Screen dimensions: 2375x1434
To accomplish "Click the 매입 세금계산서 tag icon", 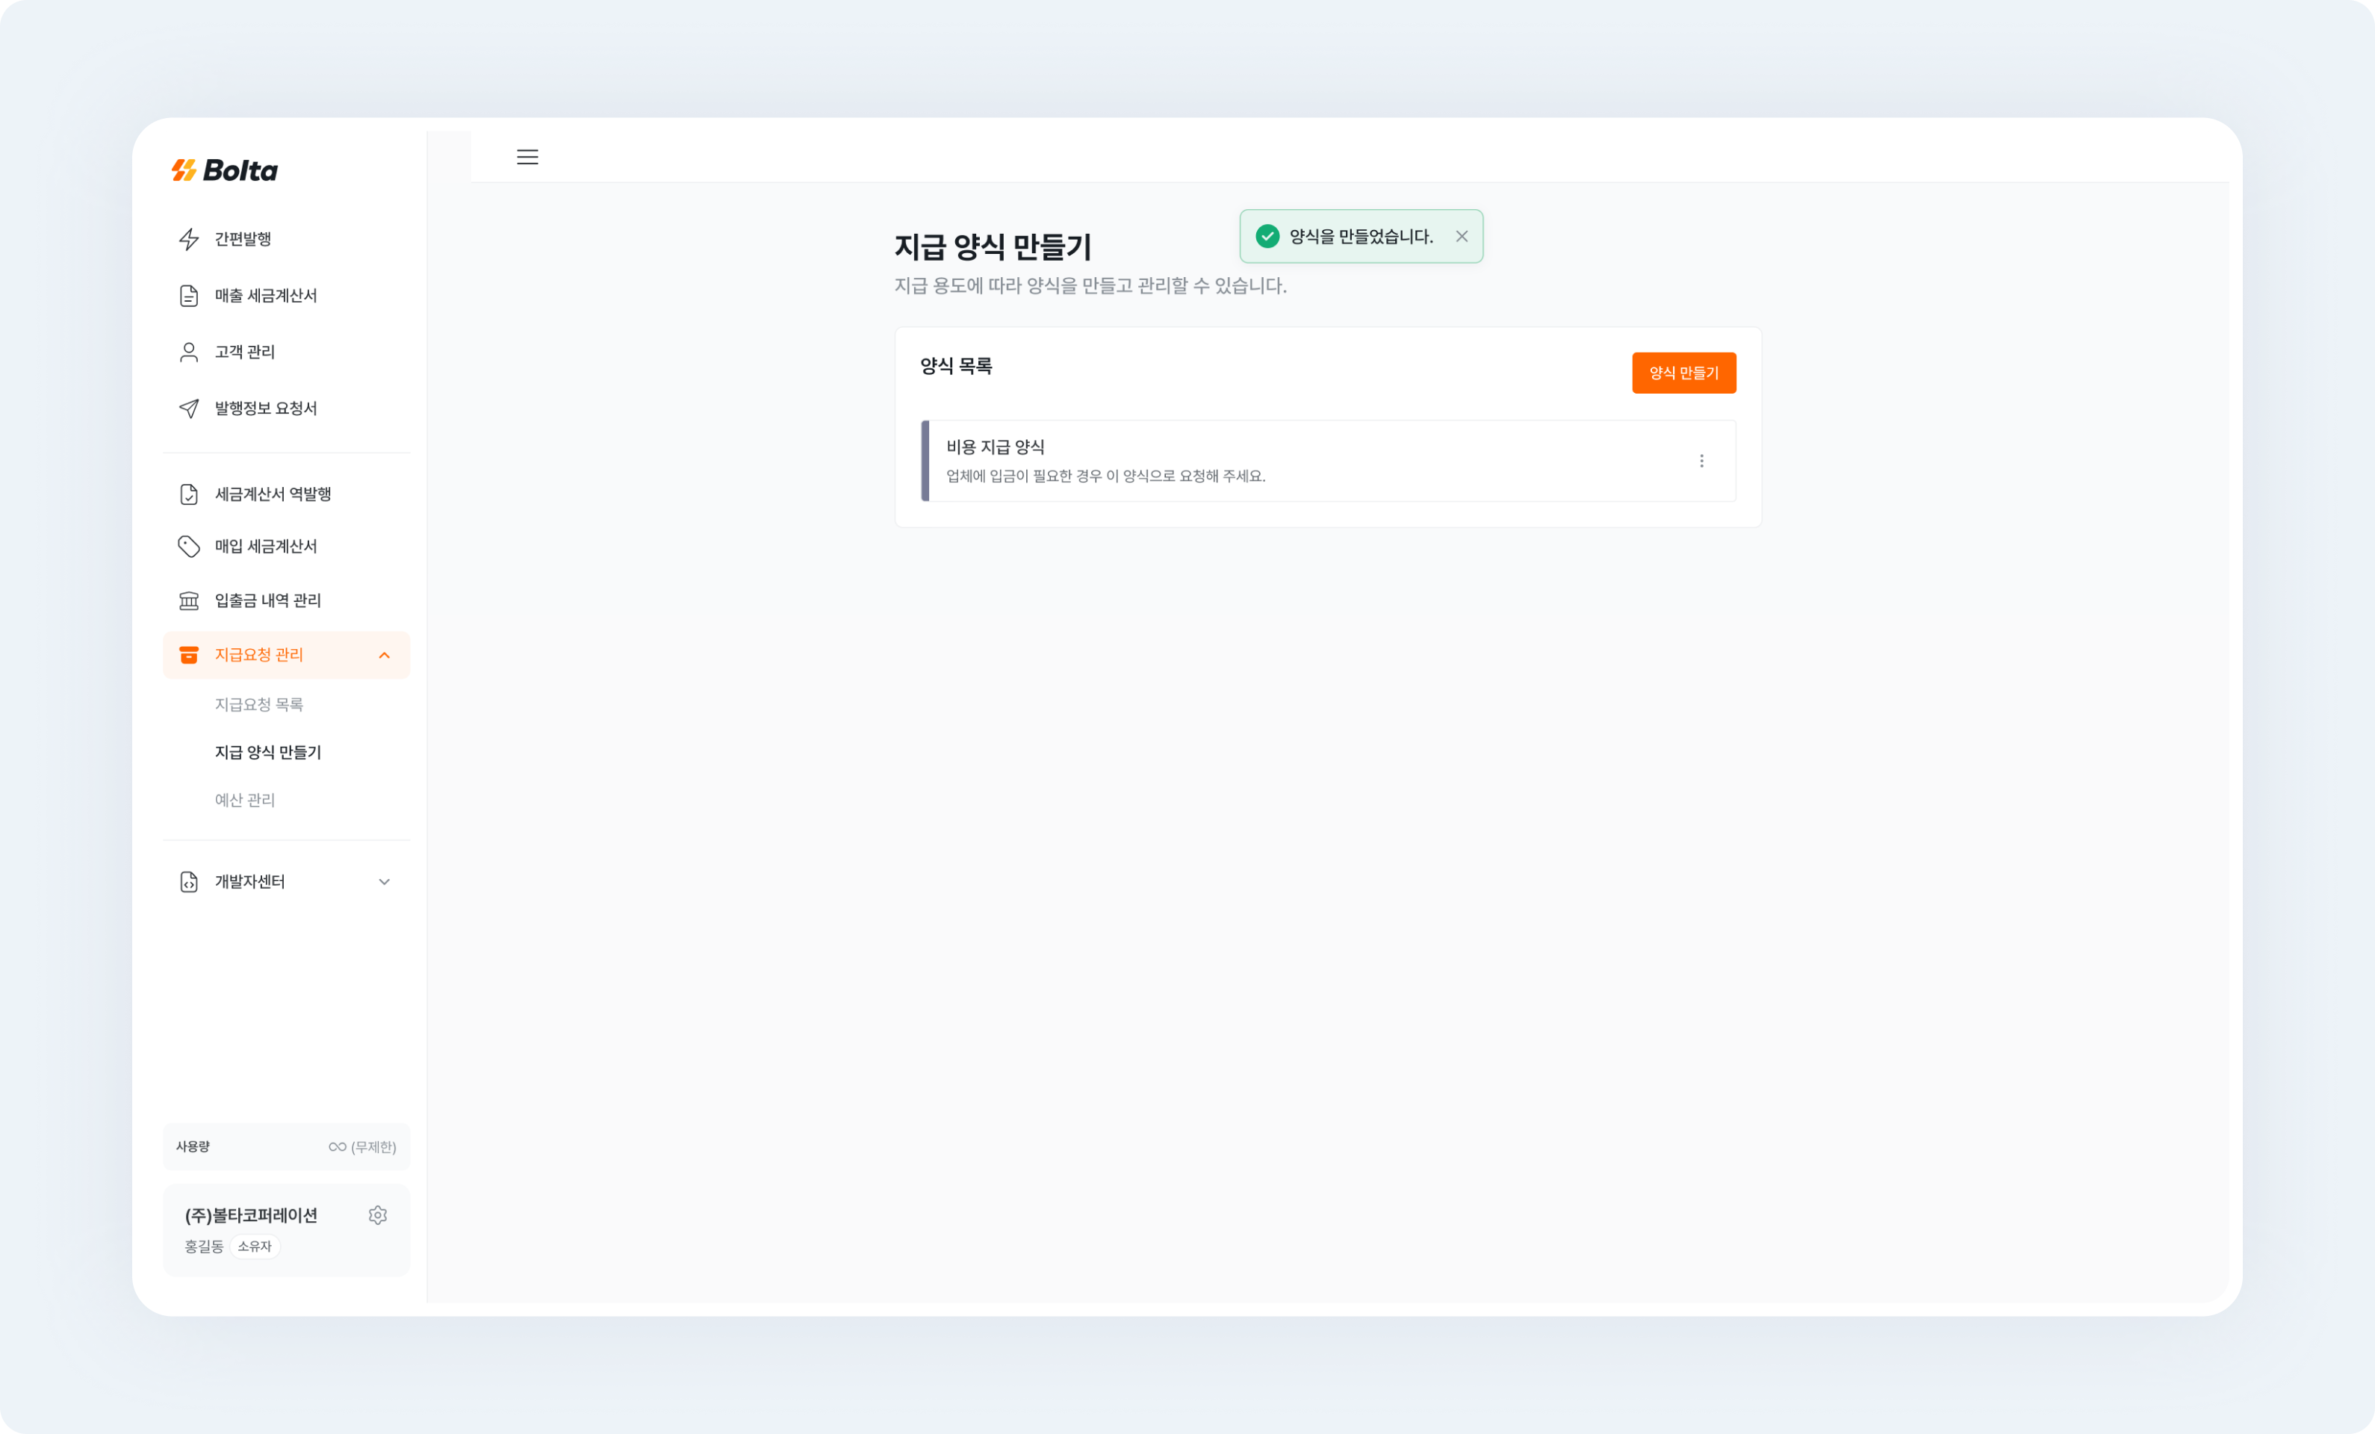I will pos(189,547).
